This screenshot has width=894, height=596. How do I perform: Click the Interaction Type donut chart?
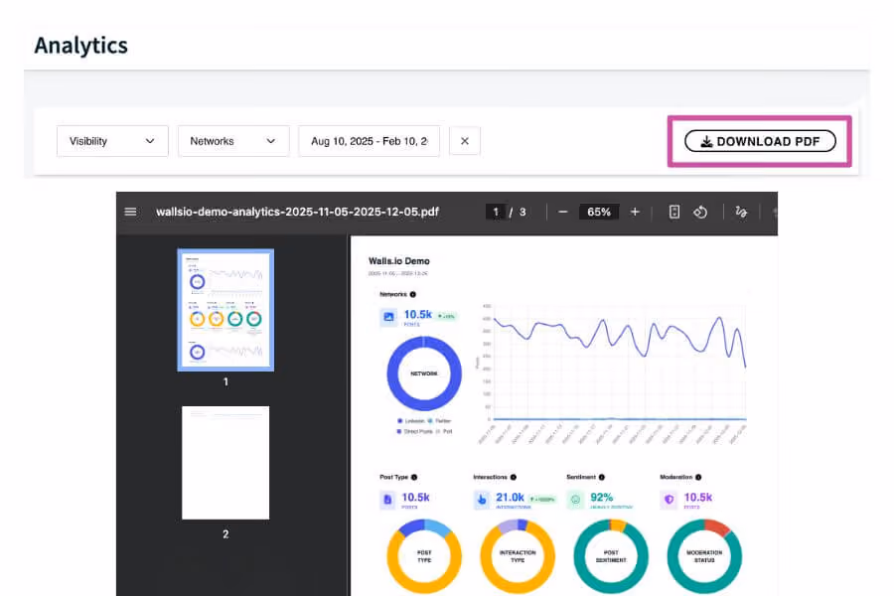518,556
